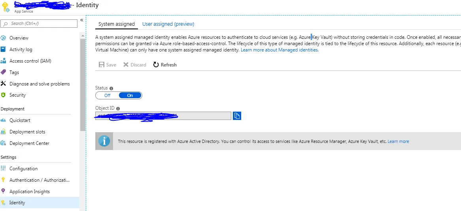Copy the Object ID to clipboard
Viewport: 461px width, 211px height.
(237, 116)
